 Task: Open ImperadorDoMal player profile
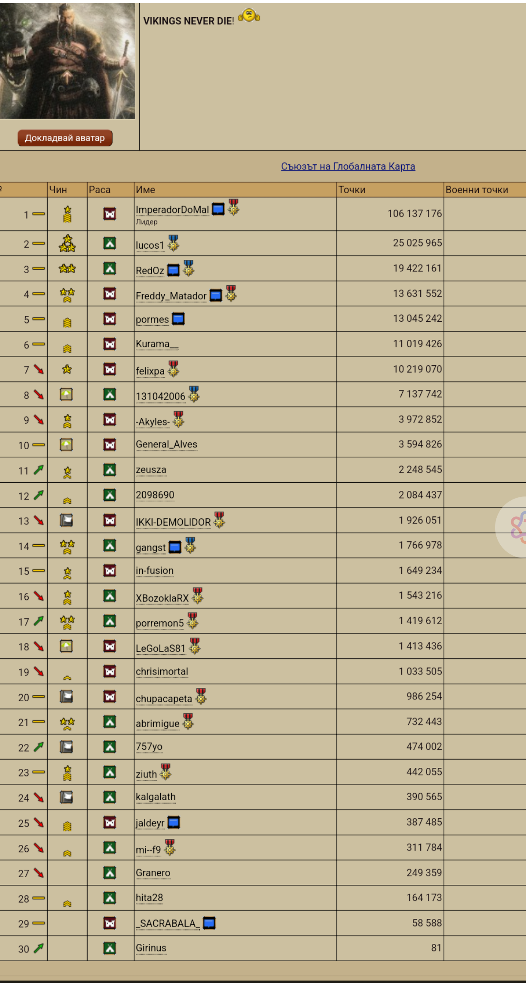pyautogui.click(x=172, y=210)
